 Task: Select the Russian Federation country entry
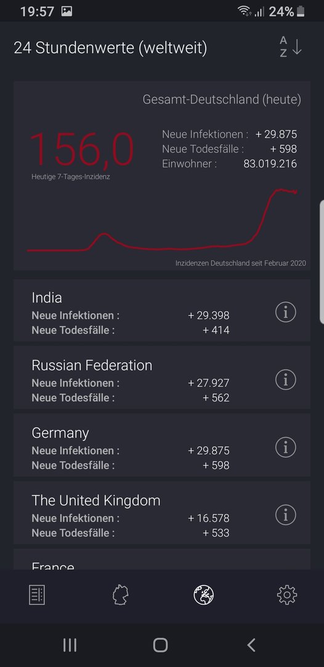[x=162, y=378]
